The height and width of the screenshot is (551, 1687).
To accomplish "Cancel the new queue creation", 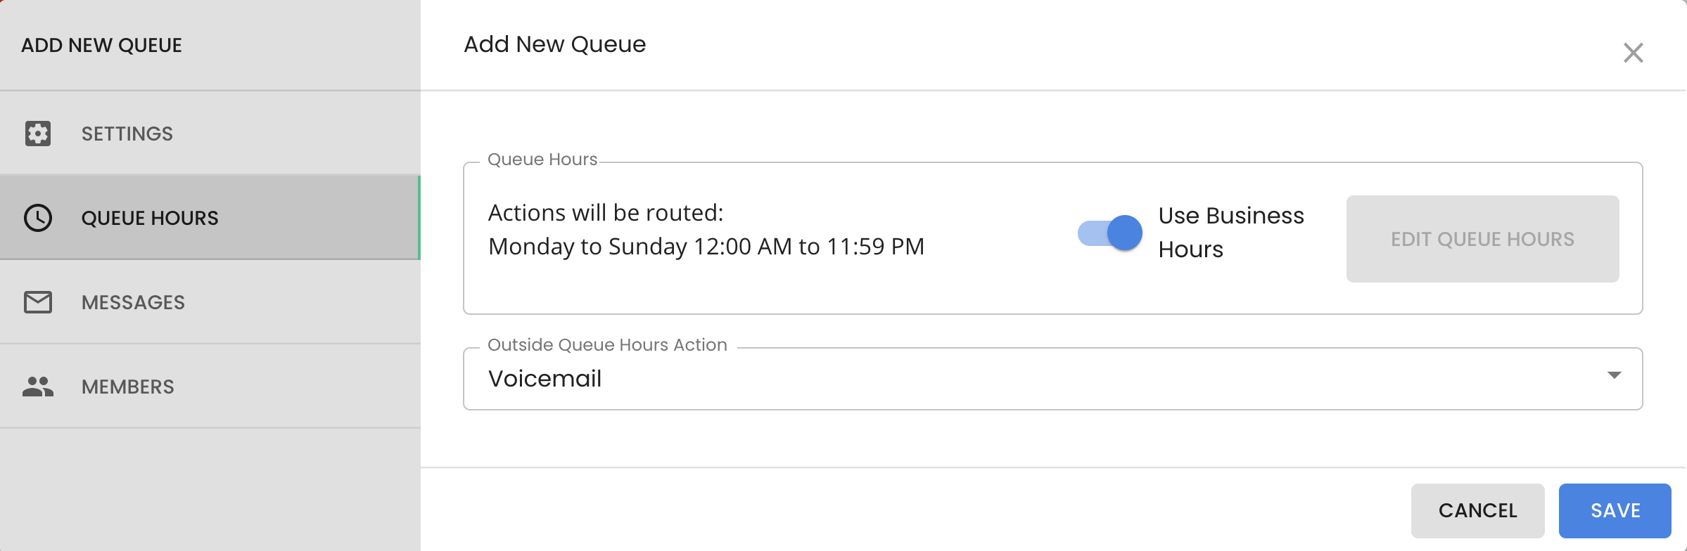I will pos(1477,511).
